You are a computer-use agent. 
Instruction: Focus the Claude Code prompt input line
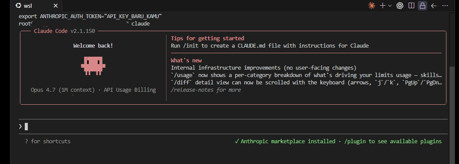pyautogui.click(x=233, y=126)
